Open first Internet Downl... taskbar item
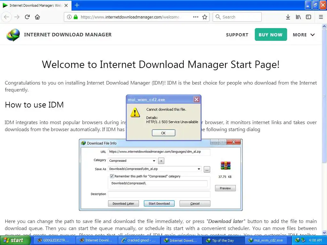This screenshot has width=327, height=245. 96,240
